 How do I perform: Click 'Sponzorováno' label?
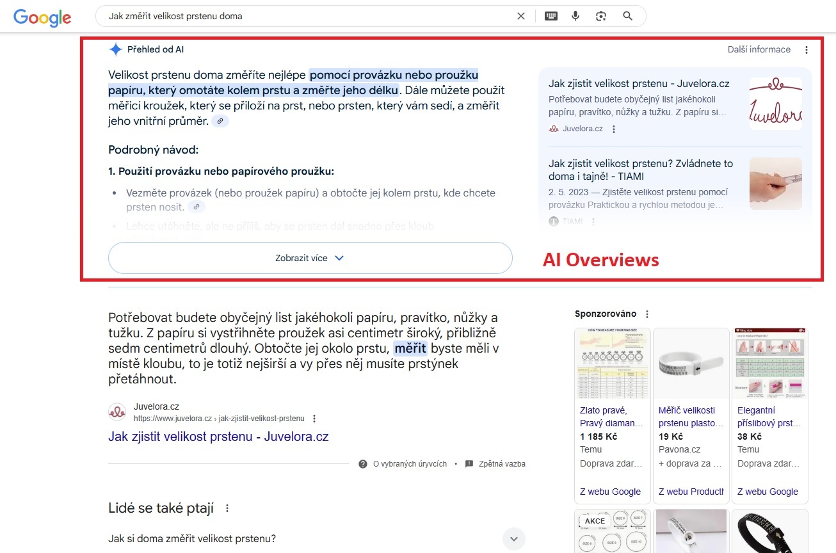pyautogui.click(x=606, y=314)
